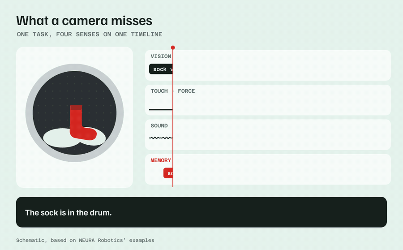Click the footnote about NEURA Robotics' examples
403x250 pixels.
(x=85, y=240)
